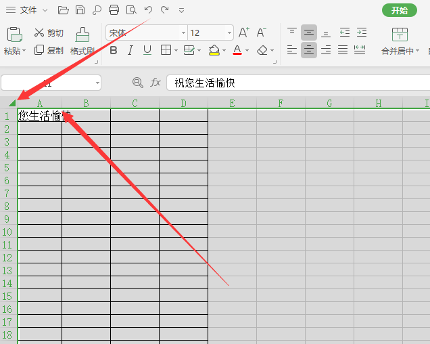Click the export to PDF icon
This screenshot has width=430, height=344.
pos(97,10)
